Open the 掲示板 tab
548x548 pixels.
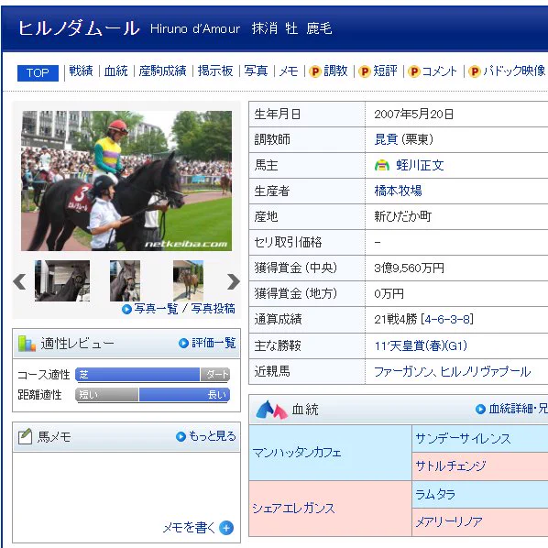pyautogui.click(x=215, y=71)
